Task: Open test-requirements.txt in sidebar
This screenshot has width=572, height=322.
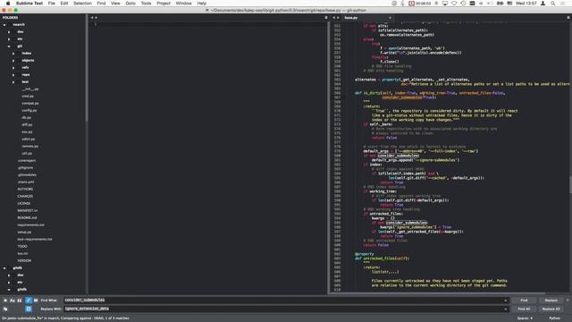Action: pyautogui.click(x=35, y=239)
